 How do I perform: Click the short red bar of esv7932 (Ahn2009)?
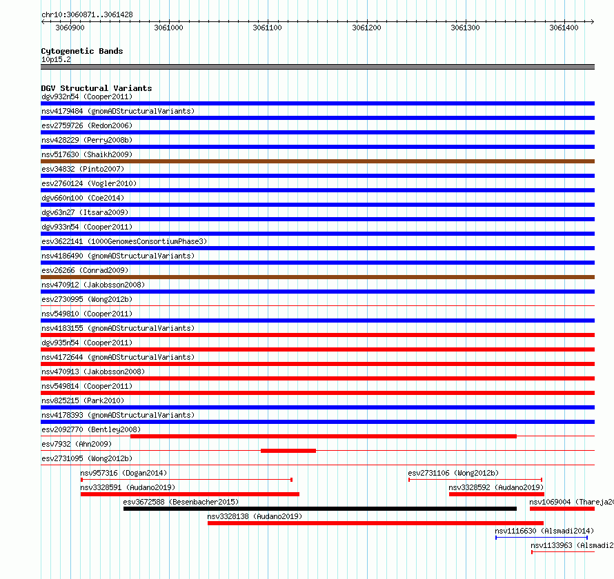(x=288, y=451)
